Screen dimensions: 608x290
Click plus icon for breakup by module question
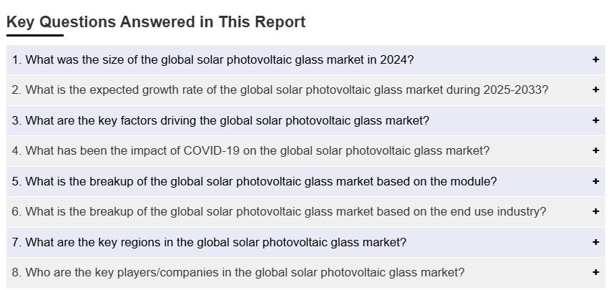(x=595, y=181)
